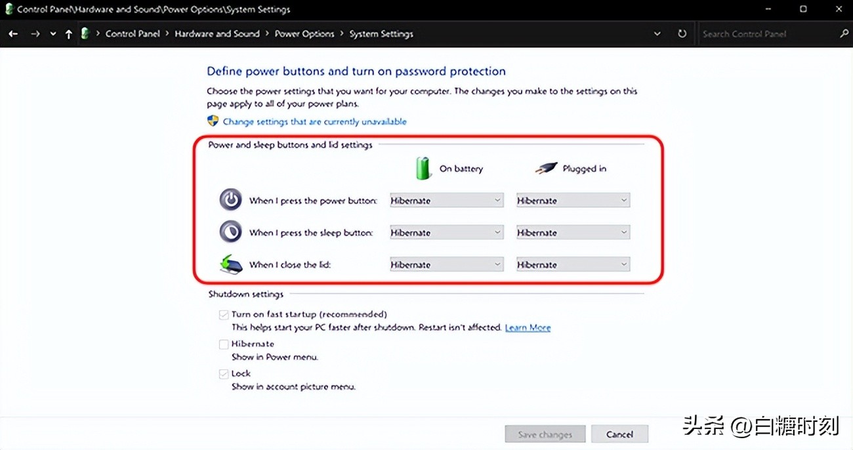Click Change settings that are currently unavailable
Image resolution: width=853 pixels, height=450 pixels.
tap(314, 121)
